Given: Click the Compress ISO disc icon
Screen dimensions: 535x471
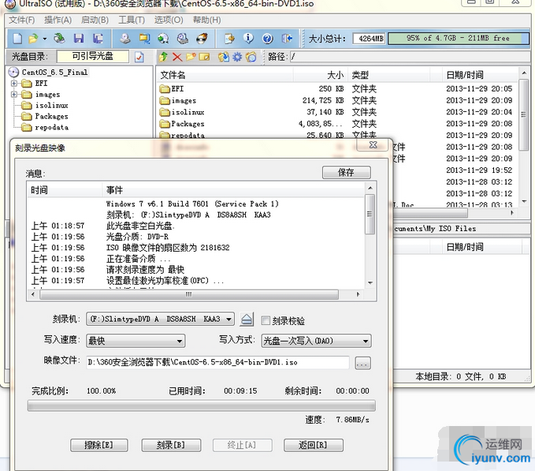Looking at the screenshot, I should (x=163, y=38).
